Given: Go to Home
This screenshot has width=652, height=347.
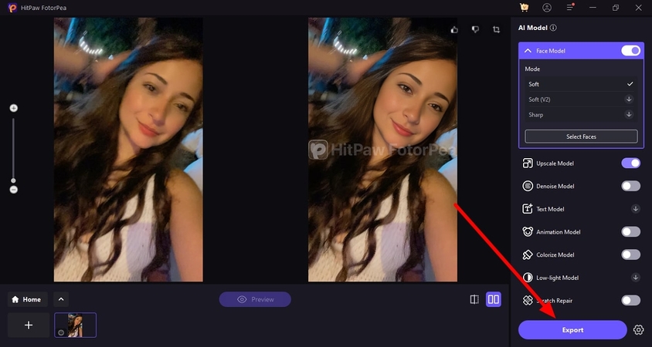Looking at the screenshot, I should click(28, 299).
